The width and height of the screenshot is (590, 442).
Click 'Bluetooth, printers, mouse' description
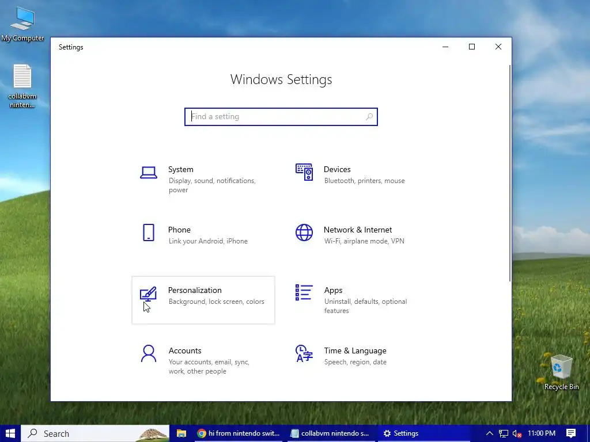(x=365, y=181)
